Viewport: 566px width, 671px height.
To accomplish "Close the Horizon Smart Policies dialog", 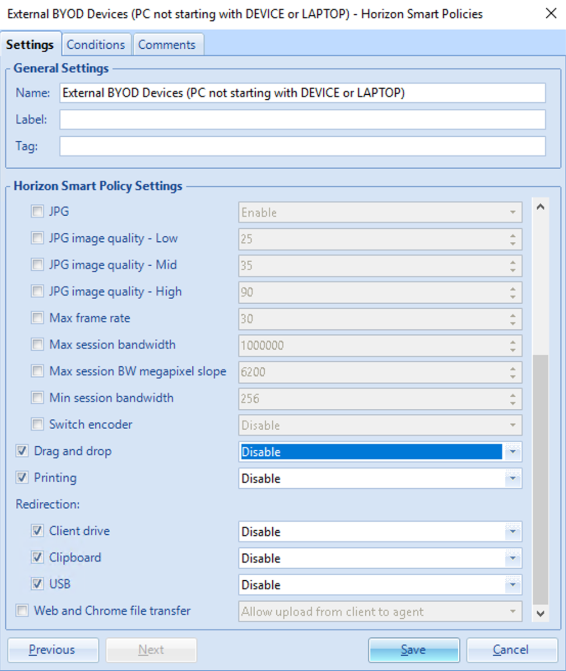I will [550, 14].
